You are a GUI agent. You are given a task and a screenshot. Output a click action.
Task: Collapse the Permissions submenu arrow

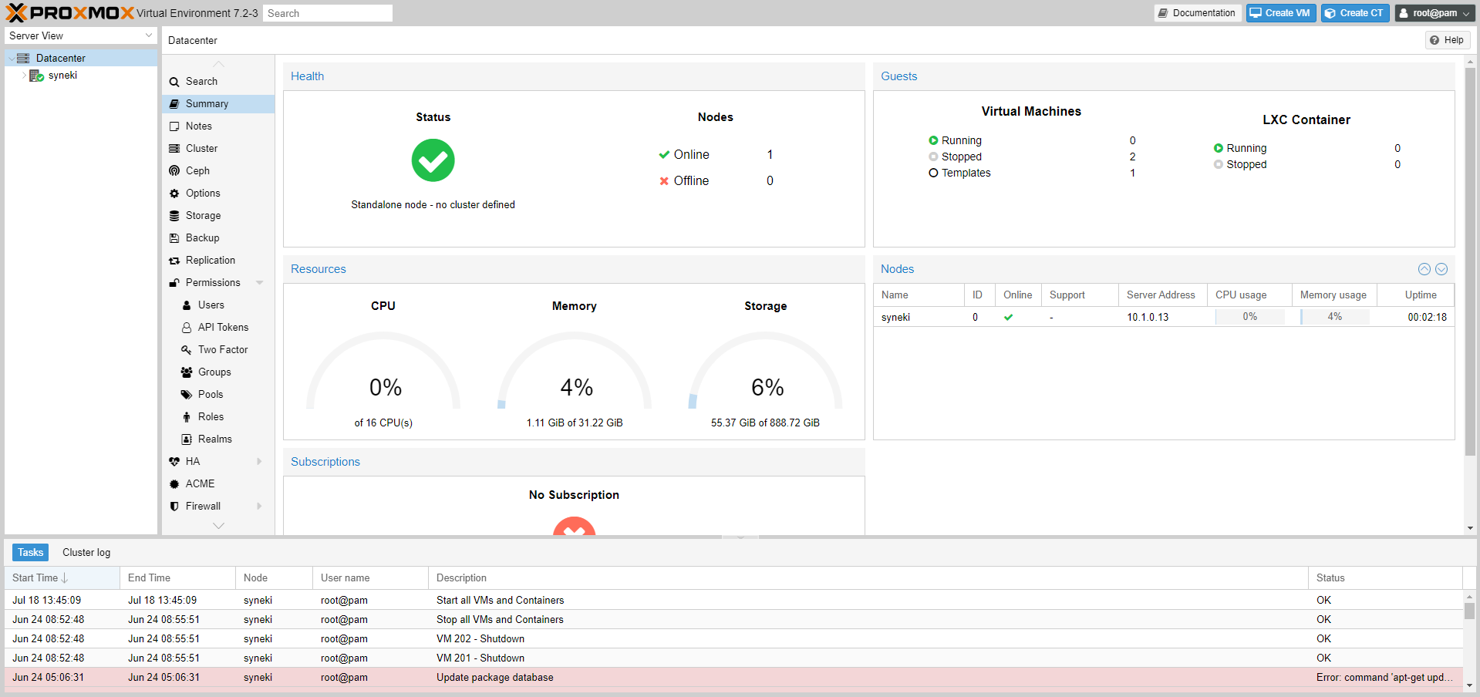[x=260, y=283]
